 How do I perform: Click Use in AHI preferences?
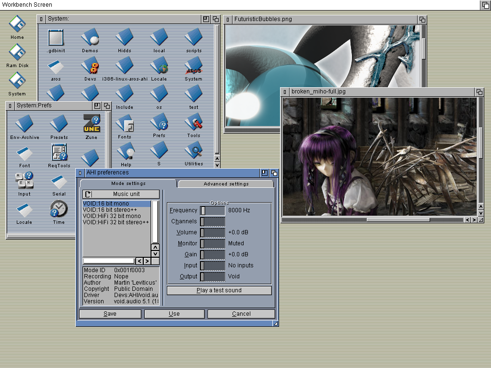tap(175, 314)
